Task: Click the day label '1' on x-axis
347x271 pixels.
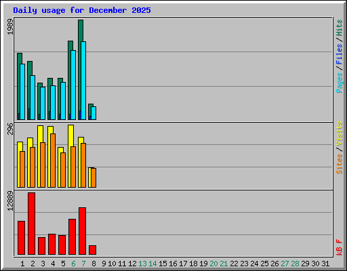Action: [22, 264]
